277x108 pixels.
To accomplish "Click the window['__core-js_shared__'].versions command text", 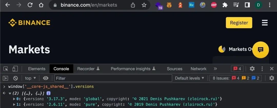I will [51, 87].
